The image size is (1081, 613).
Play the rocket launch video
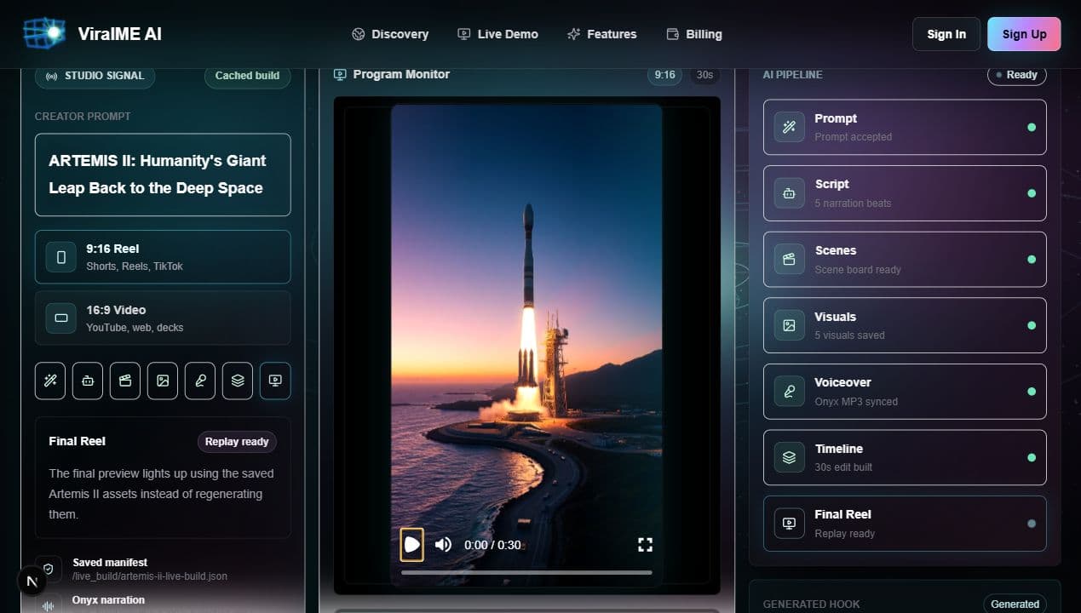pyautogui.click(x=411, y=544)
